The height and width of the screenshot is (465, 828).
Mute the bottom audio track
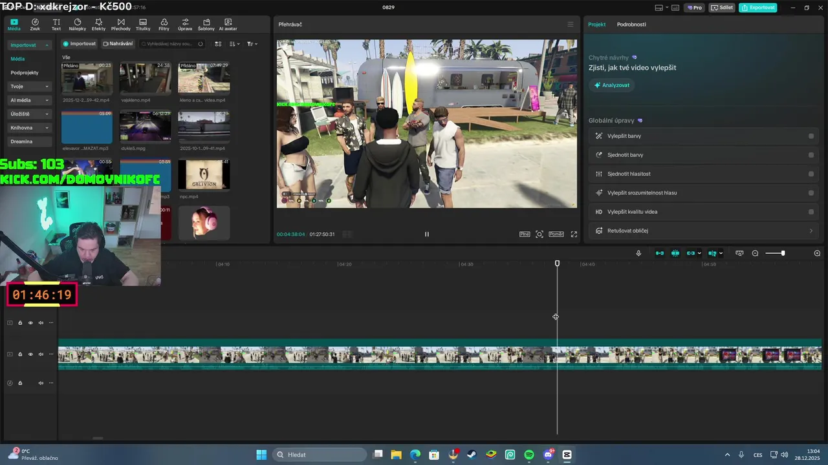click(41, 383)
